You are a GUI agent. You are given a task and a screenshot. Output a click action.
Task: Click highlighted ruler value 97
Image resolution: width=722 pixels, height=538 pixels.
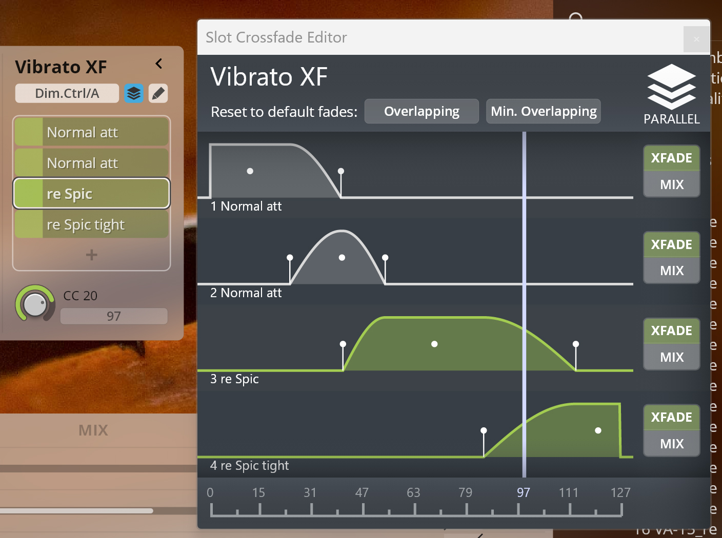[524, 492]
